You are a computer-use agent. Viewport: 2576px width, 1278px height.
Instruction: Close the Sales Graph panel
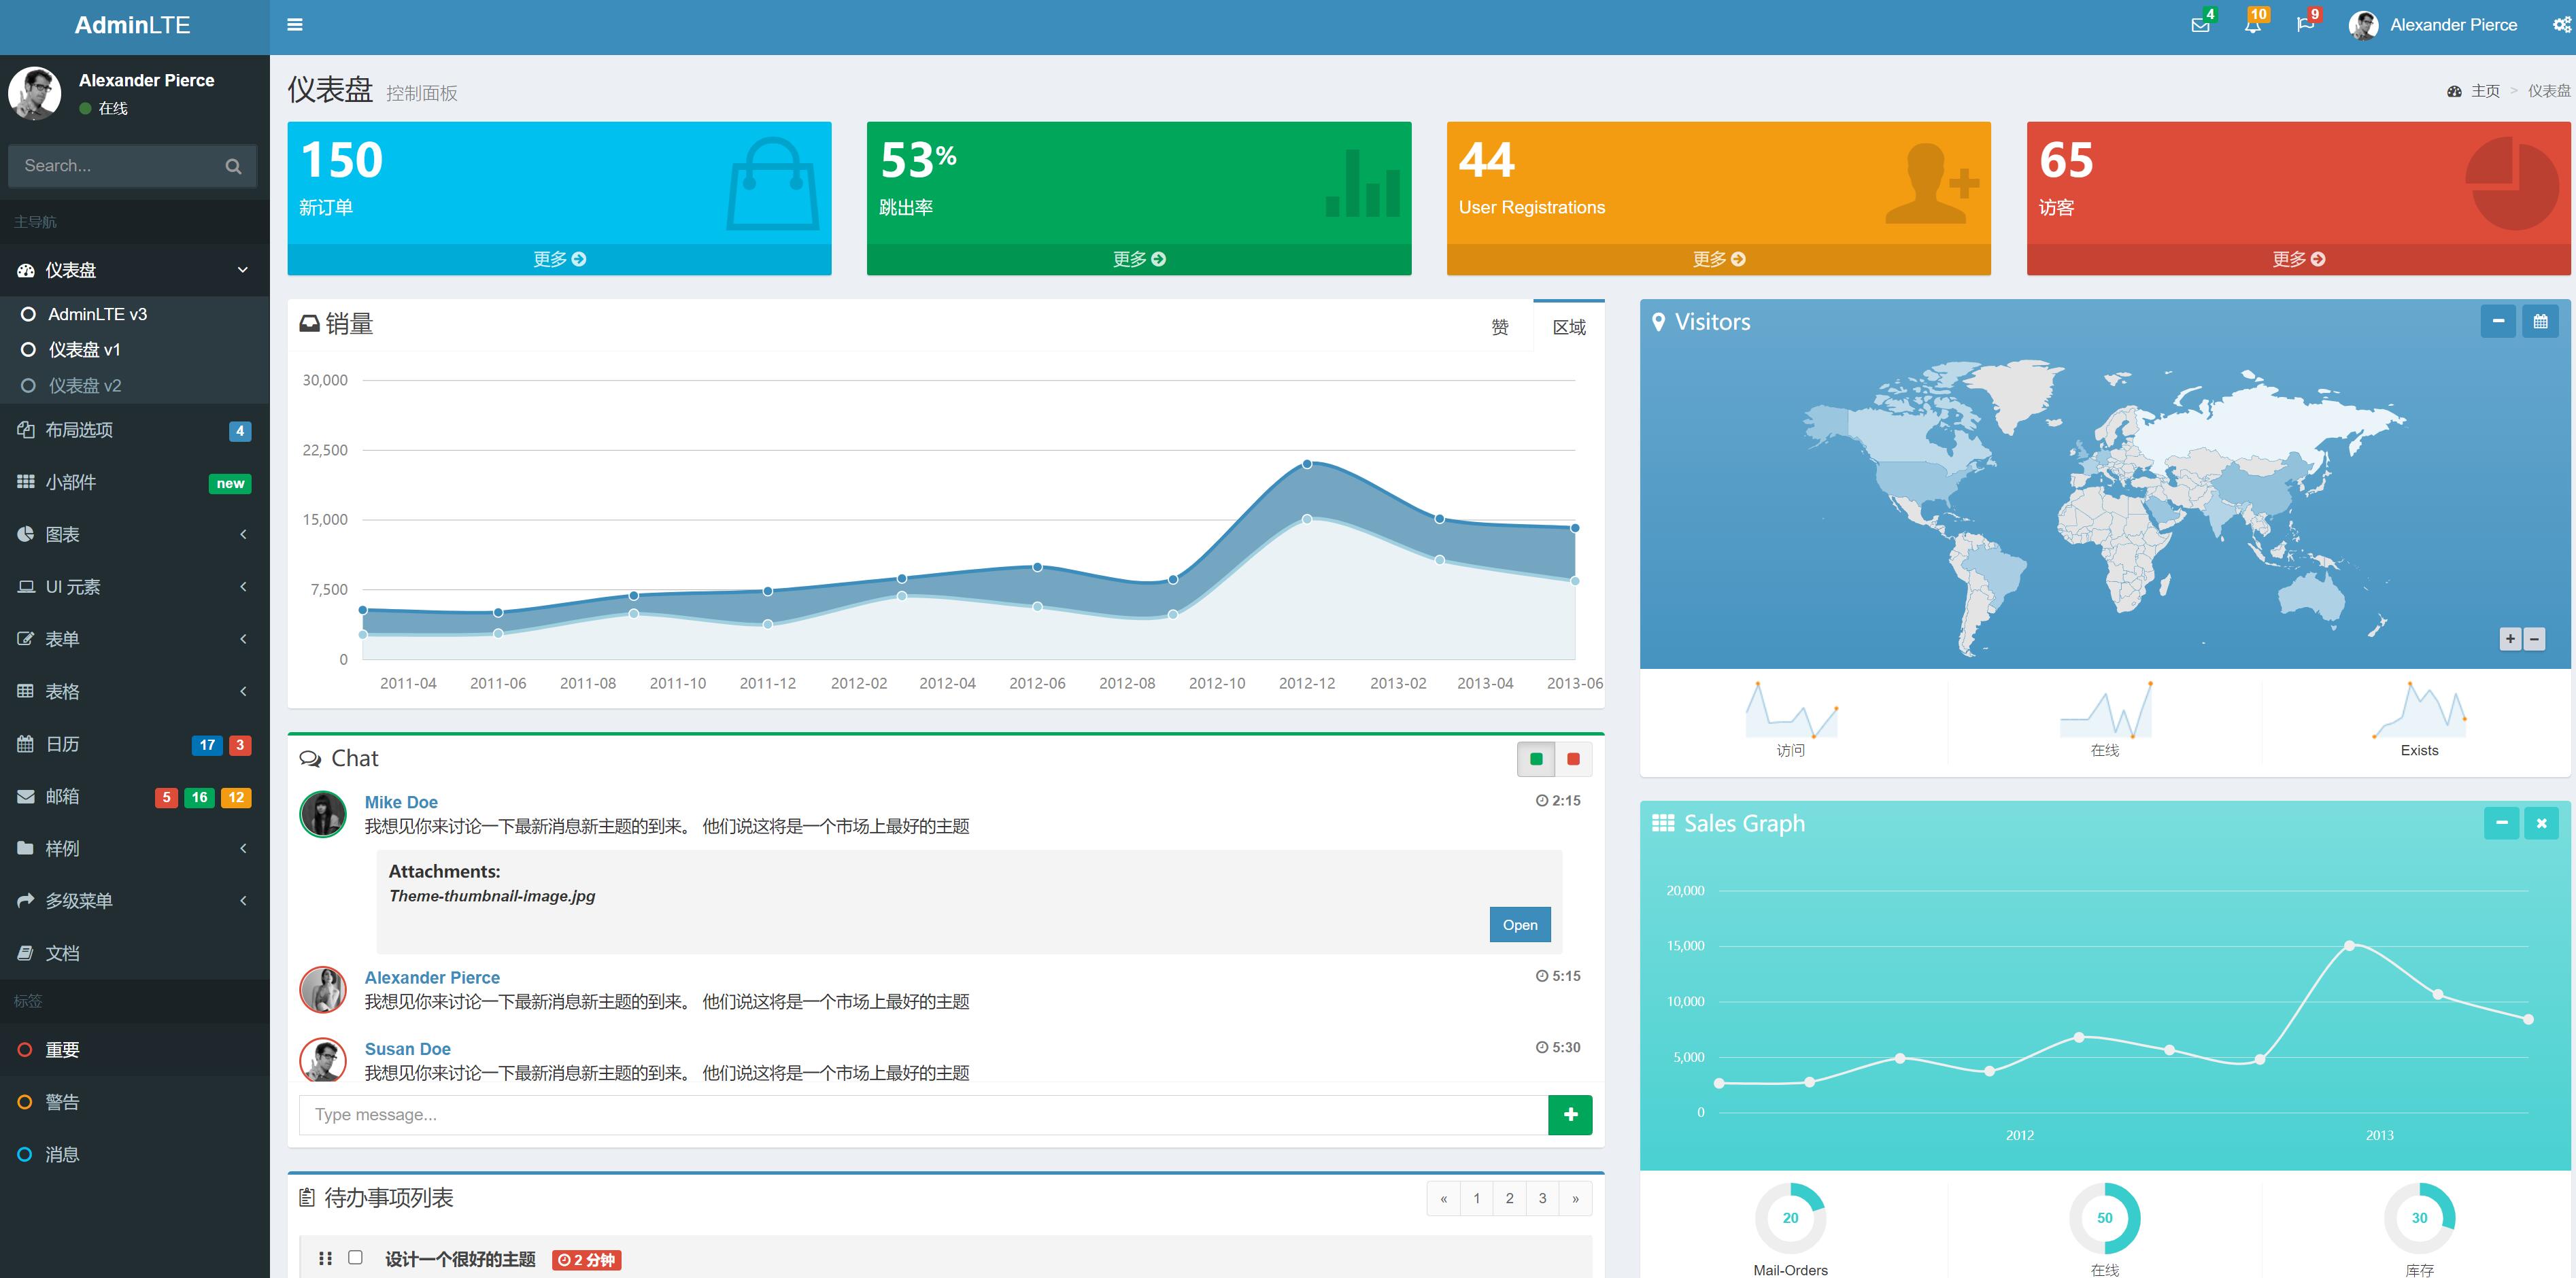coord(2540,823)
